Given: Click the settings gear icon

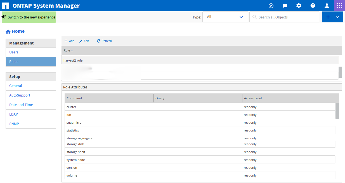Looking at the screenshot, I should point(299,6).
